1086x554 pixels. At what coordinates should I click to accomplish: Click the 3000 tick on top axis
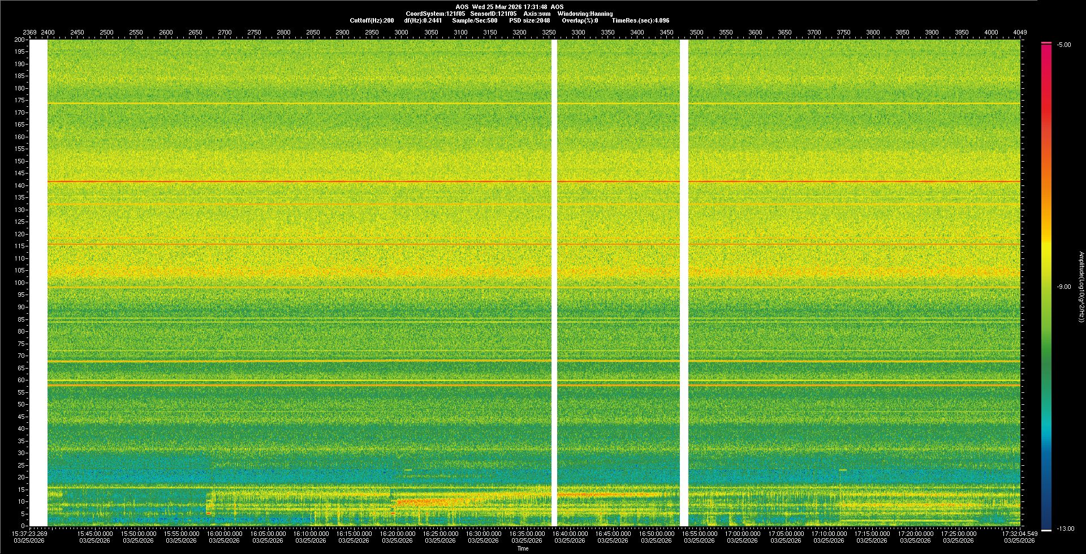coord(401,32)
